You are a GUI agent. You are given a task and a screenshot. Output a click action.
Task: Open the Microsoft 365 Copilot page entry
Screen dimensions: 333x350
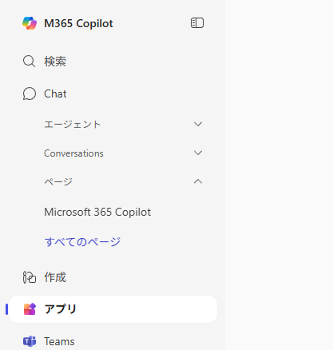point(97,212)
